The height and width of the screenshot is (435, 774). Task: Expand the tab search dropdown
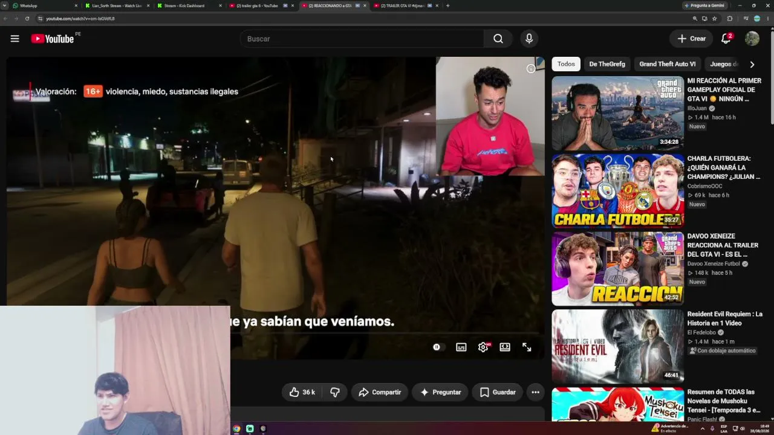pyautogui.click(x=5, y=5)
